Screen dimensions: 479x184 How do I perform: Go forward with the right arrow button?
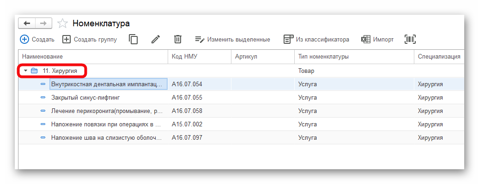(44, 23)
